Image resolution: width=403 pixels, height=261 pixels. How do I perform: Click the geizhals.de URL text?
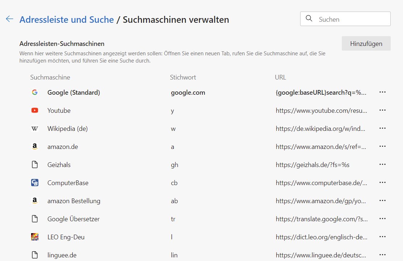312,165
